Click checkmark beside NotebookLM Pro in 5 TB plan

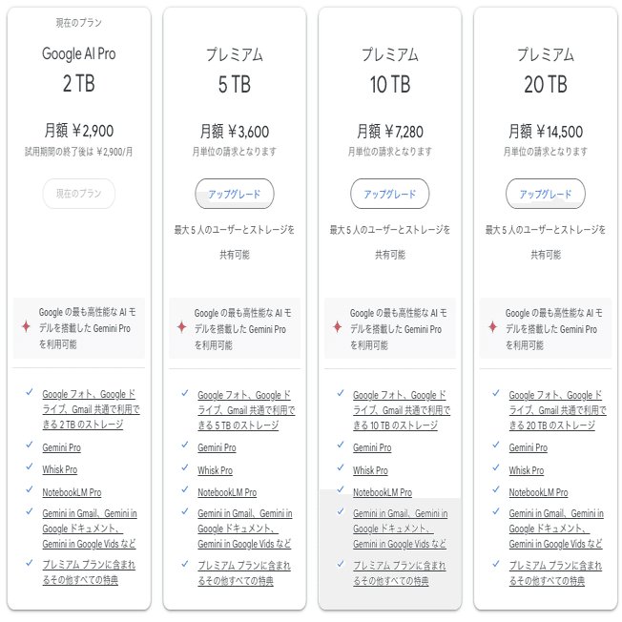pyautogui.click(x=185, y=489)
